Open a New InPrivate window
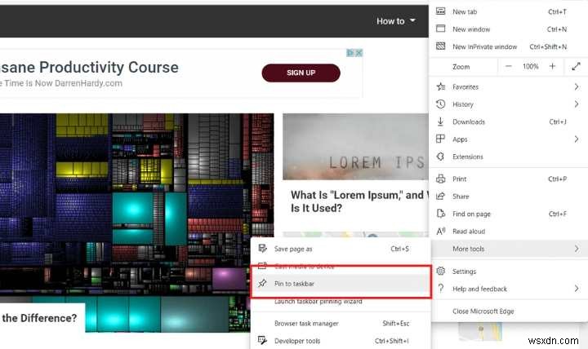This screenshot has width=588, height=349. 508,46
